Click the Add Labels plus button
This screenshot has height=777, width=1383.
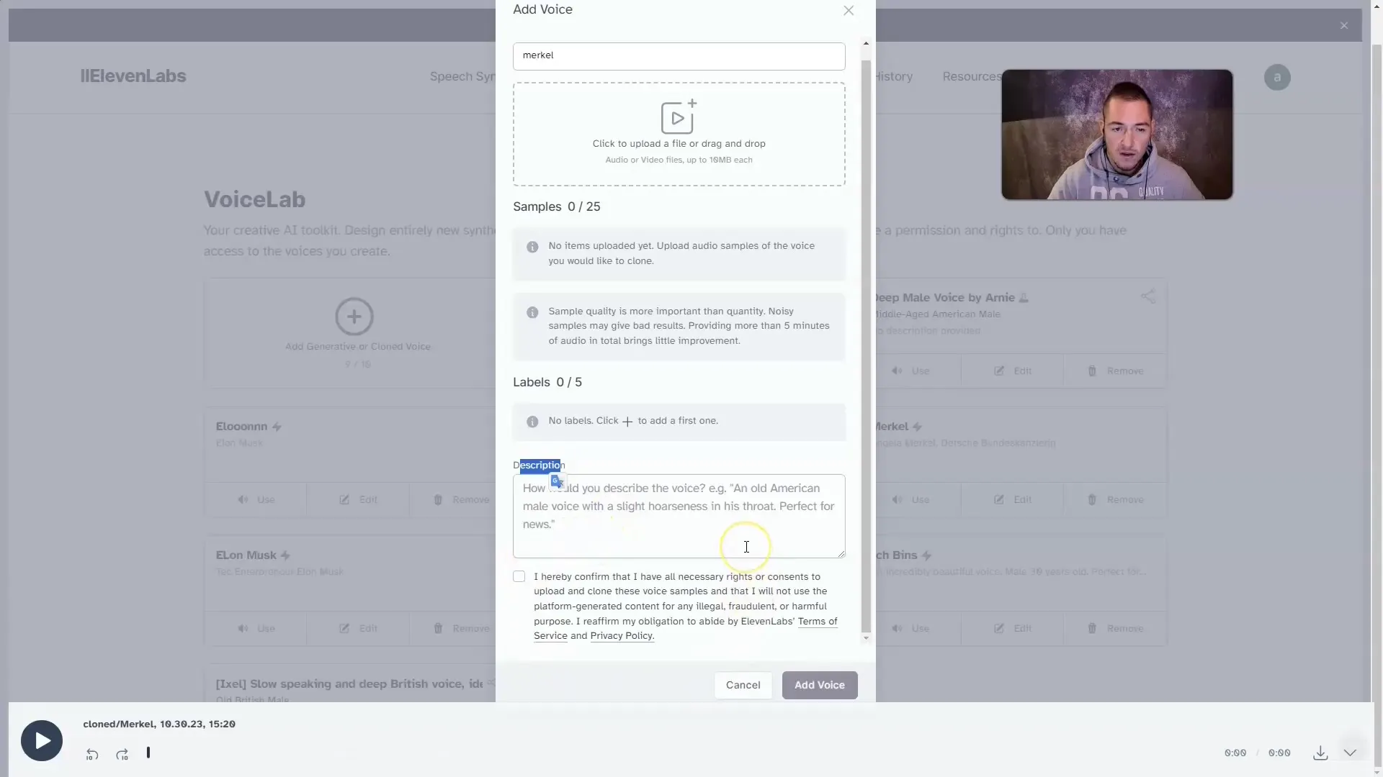click(626, 420)
